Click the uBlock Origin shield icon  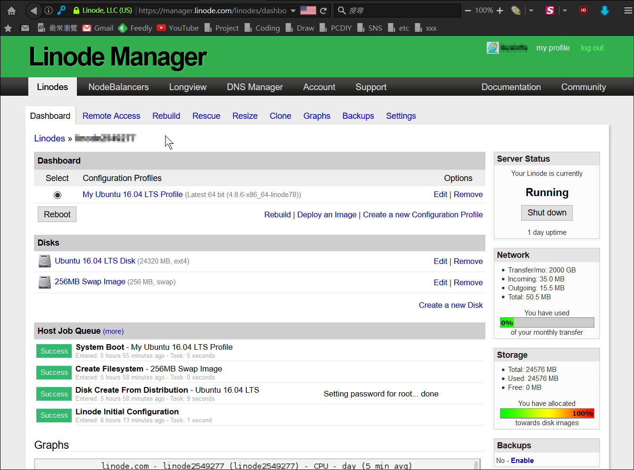pos(584,10)
